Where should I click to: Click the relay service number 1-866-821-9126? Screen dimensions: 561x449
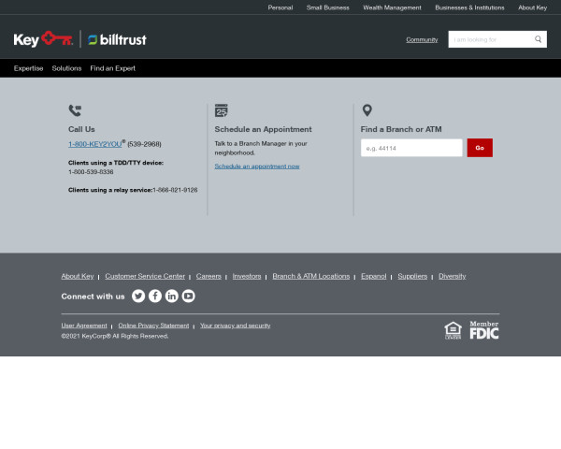pyautogui.click(x=175, y=190)
